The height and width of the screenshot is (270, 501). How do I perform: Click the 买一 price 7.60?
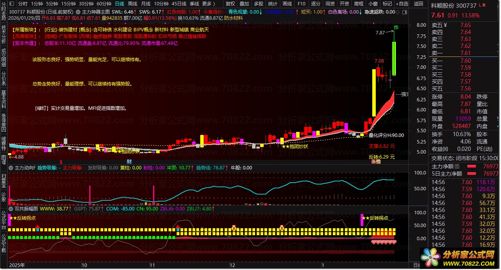(465, 60)
